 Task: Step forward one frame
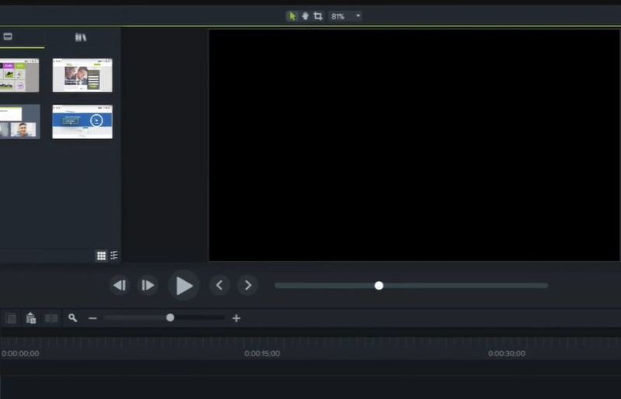click(147, 286)
